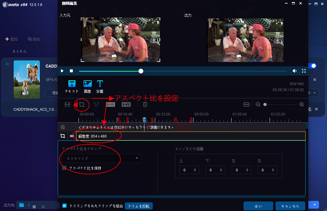This screenshot has height=211, width=327.
Task: Click the crop track icon
Action: (x=62, y=136)
